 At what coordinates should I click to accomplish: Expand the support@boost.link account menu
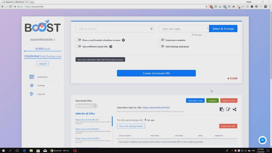point(43,40)
